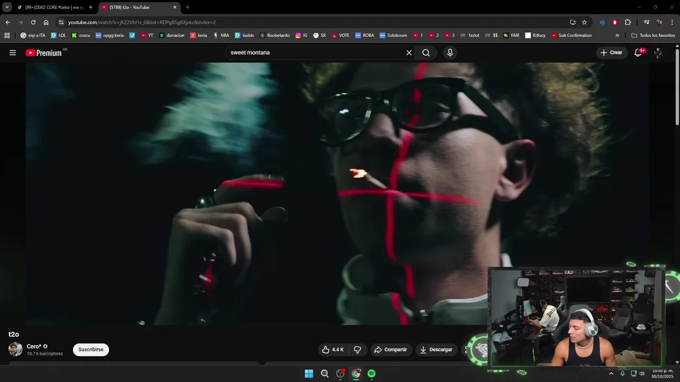The image size is (680, 382).
Task: Open Windows taskbar search
Action: tap(325, 374)
